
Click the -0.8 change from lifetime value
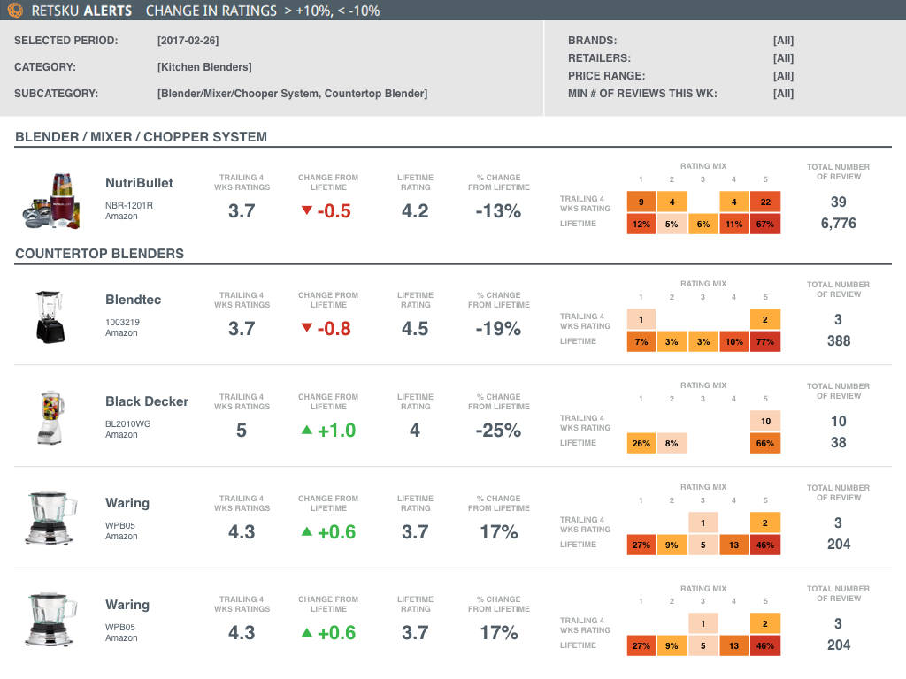point(334,329)
